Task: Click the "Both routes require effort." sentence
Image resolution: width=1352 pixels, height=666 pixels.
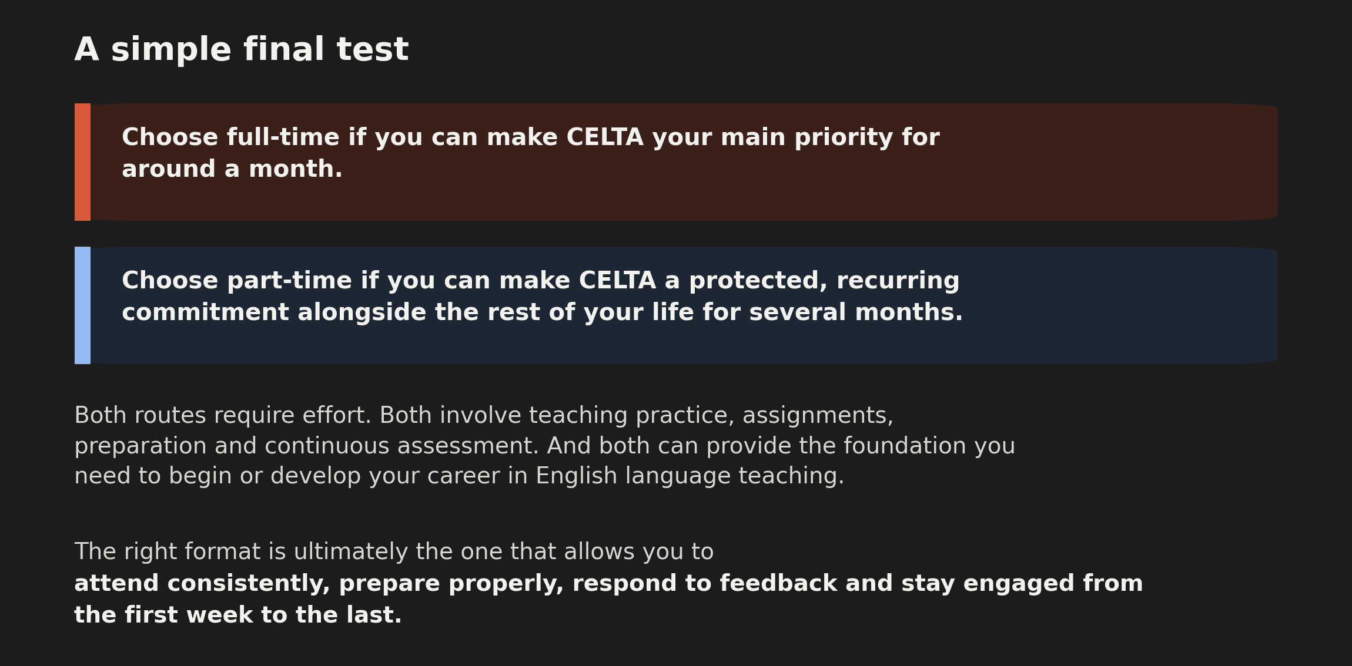Action: click(x=223, y=416)
